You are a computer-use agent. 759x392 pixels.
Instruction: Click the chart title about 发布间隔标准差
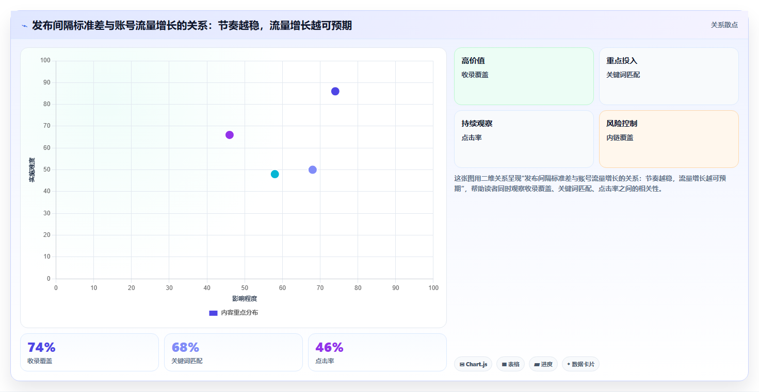[192, 25]
